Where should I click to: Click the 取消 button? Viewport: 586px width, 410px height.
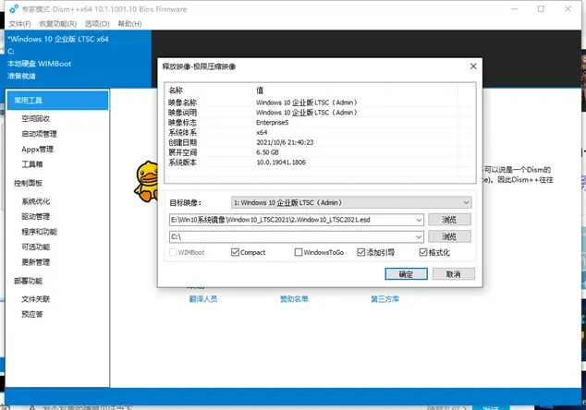tap(453, 274)
